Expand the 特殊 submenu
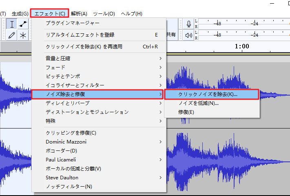 click(99, 121)
